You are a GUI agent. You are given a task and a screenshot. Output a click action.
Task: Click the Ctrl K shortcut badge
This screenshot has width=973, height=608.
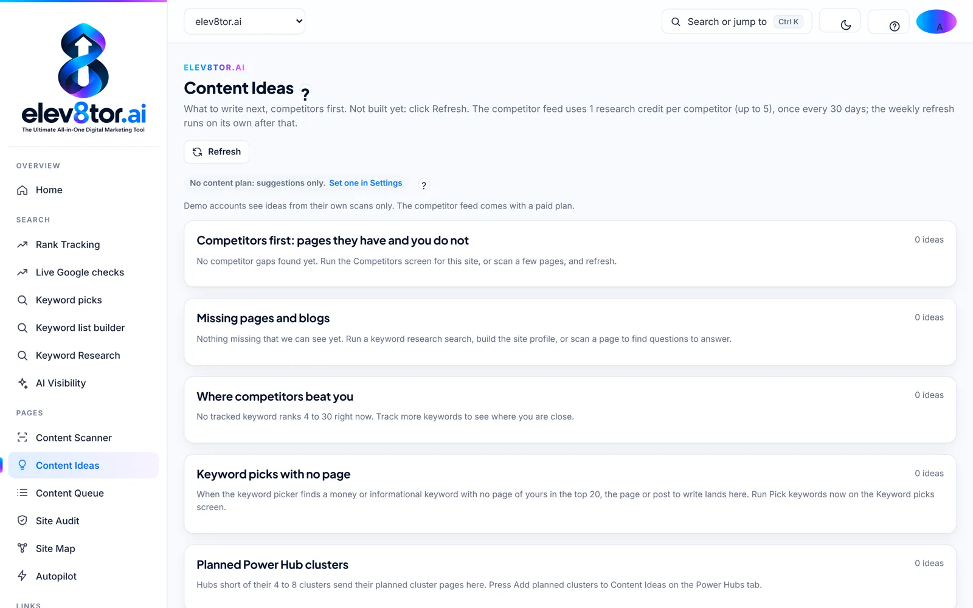(x=788, y=21)
